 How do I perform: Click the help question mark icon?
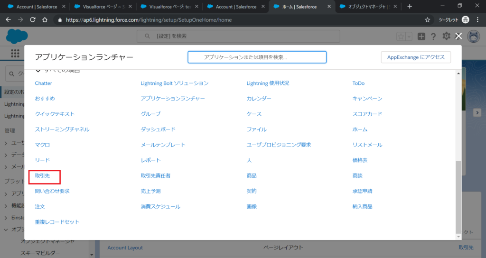pyautogui.click(x=433, y=37)
